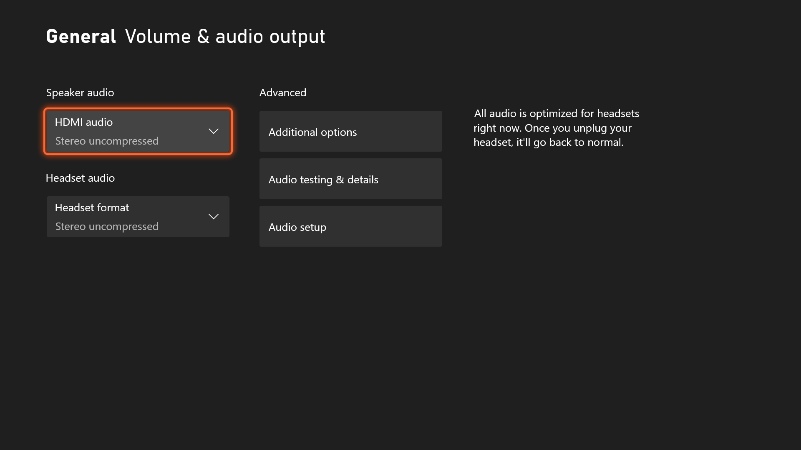Click the Headset format label text

[x=92, y=207]
